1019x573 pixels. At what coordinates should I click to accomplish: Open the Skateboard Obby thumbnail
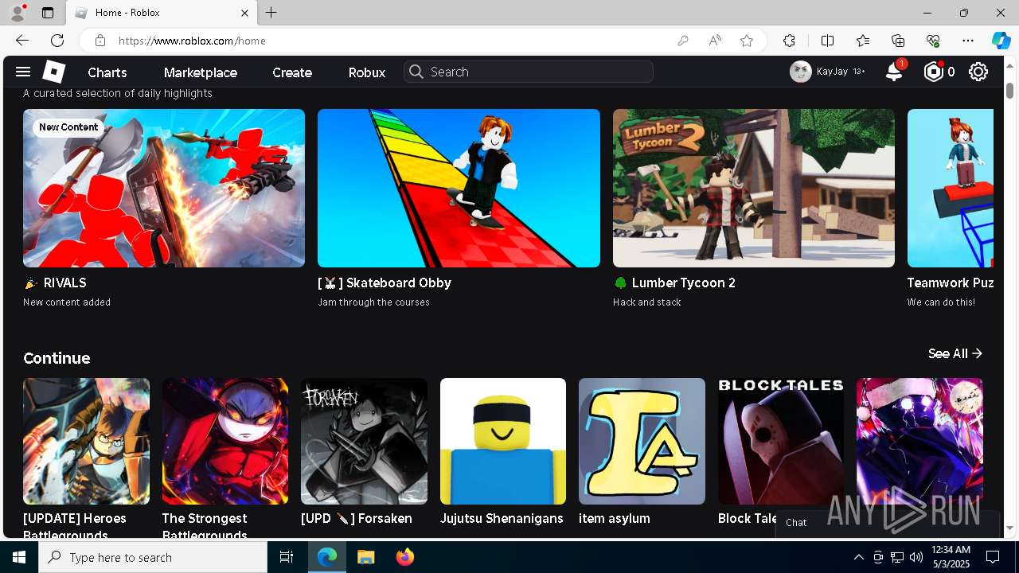point(459,188)
